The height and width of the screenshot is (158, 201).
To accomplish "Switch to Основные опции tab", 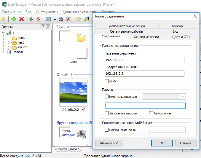I will tap(146, 37).
